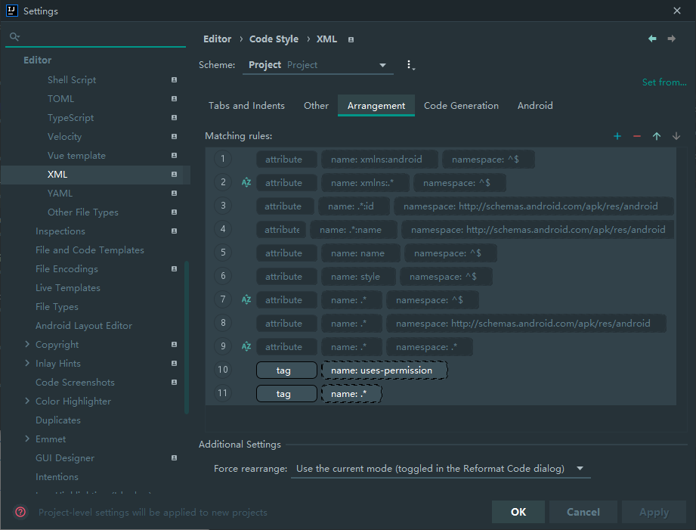Toggle the sort-by-name icon on rule 9
Screen dimensions: 696x530
pos(246,346)
